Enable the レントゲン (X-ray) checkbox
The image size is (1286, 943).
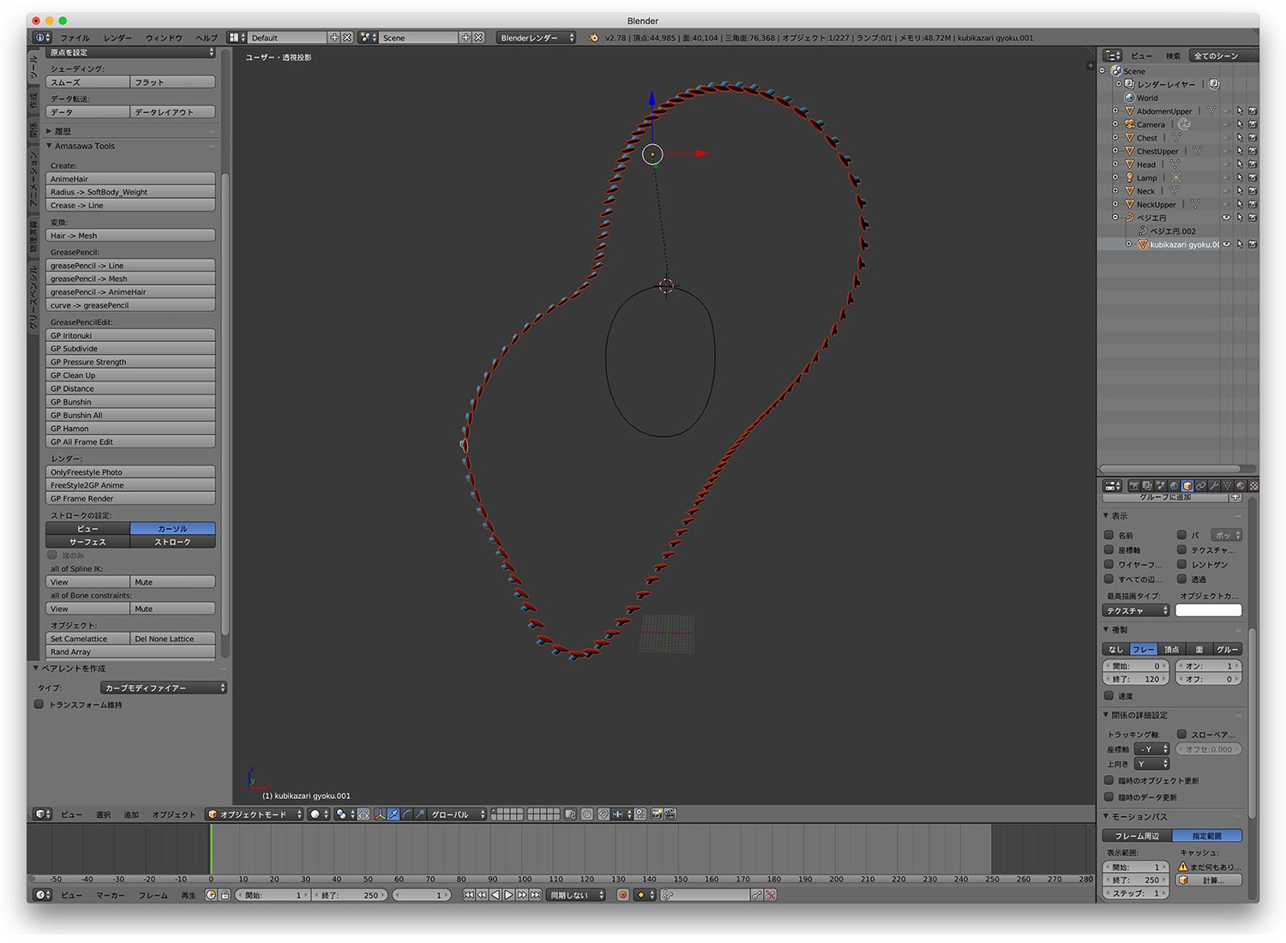coord(1181,564)
